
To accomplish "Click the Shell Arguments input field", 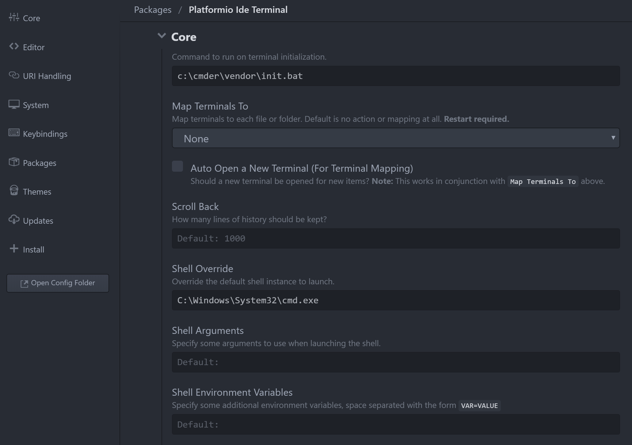I will pos(395,362).
